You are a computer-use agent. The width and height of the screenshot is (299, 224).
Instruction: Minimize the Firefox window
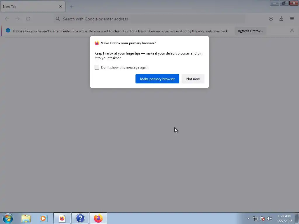click(274, 3)
